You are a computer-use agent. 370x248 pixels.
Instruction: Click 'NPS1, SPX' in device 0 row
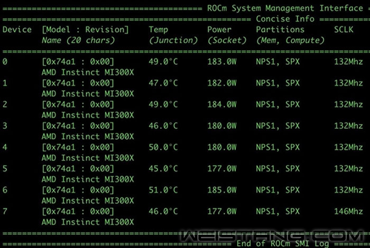pyautogui.click(x=277, y=62)
